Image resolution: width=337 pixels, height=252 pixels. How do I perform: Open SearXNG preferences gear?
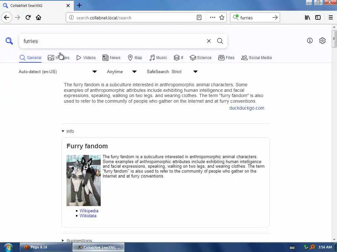[x=322, y=40]
